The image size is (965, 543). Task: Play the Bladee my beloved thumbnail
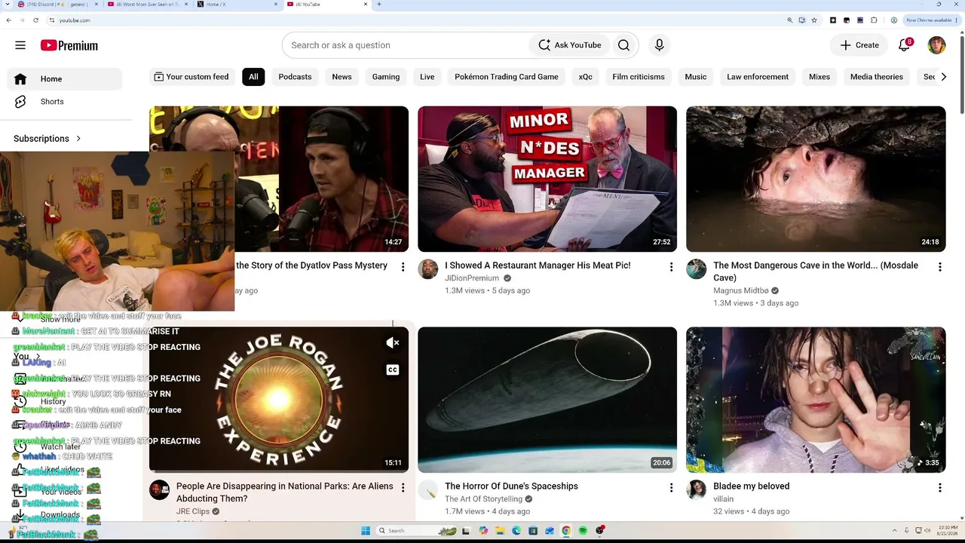pos(816,400)
